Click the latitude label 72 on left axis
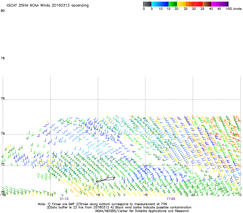This screenshot has height=213, width=243. [3, 164]
